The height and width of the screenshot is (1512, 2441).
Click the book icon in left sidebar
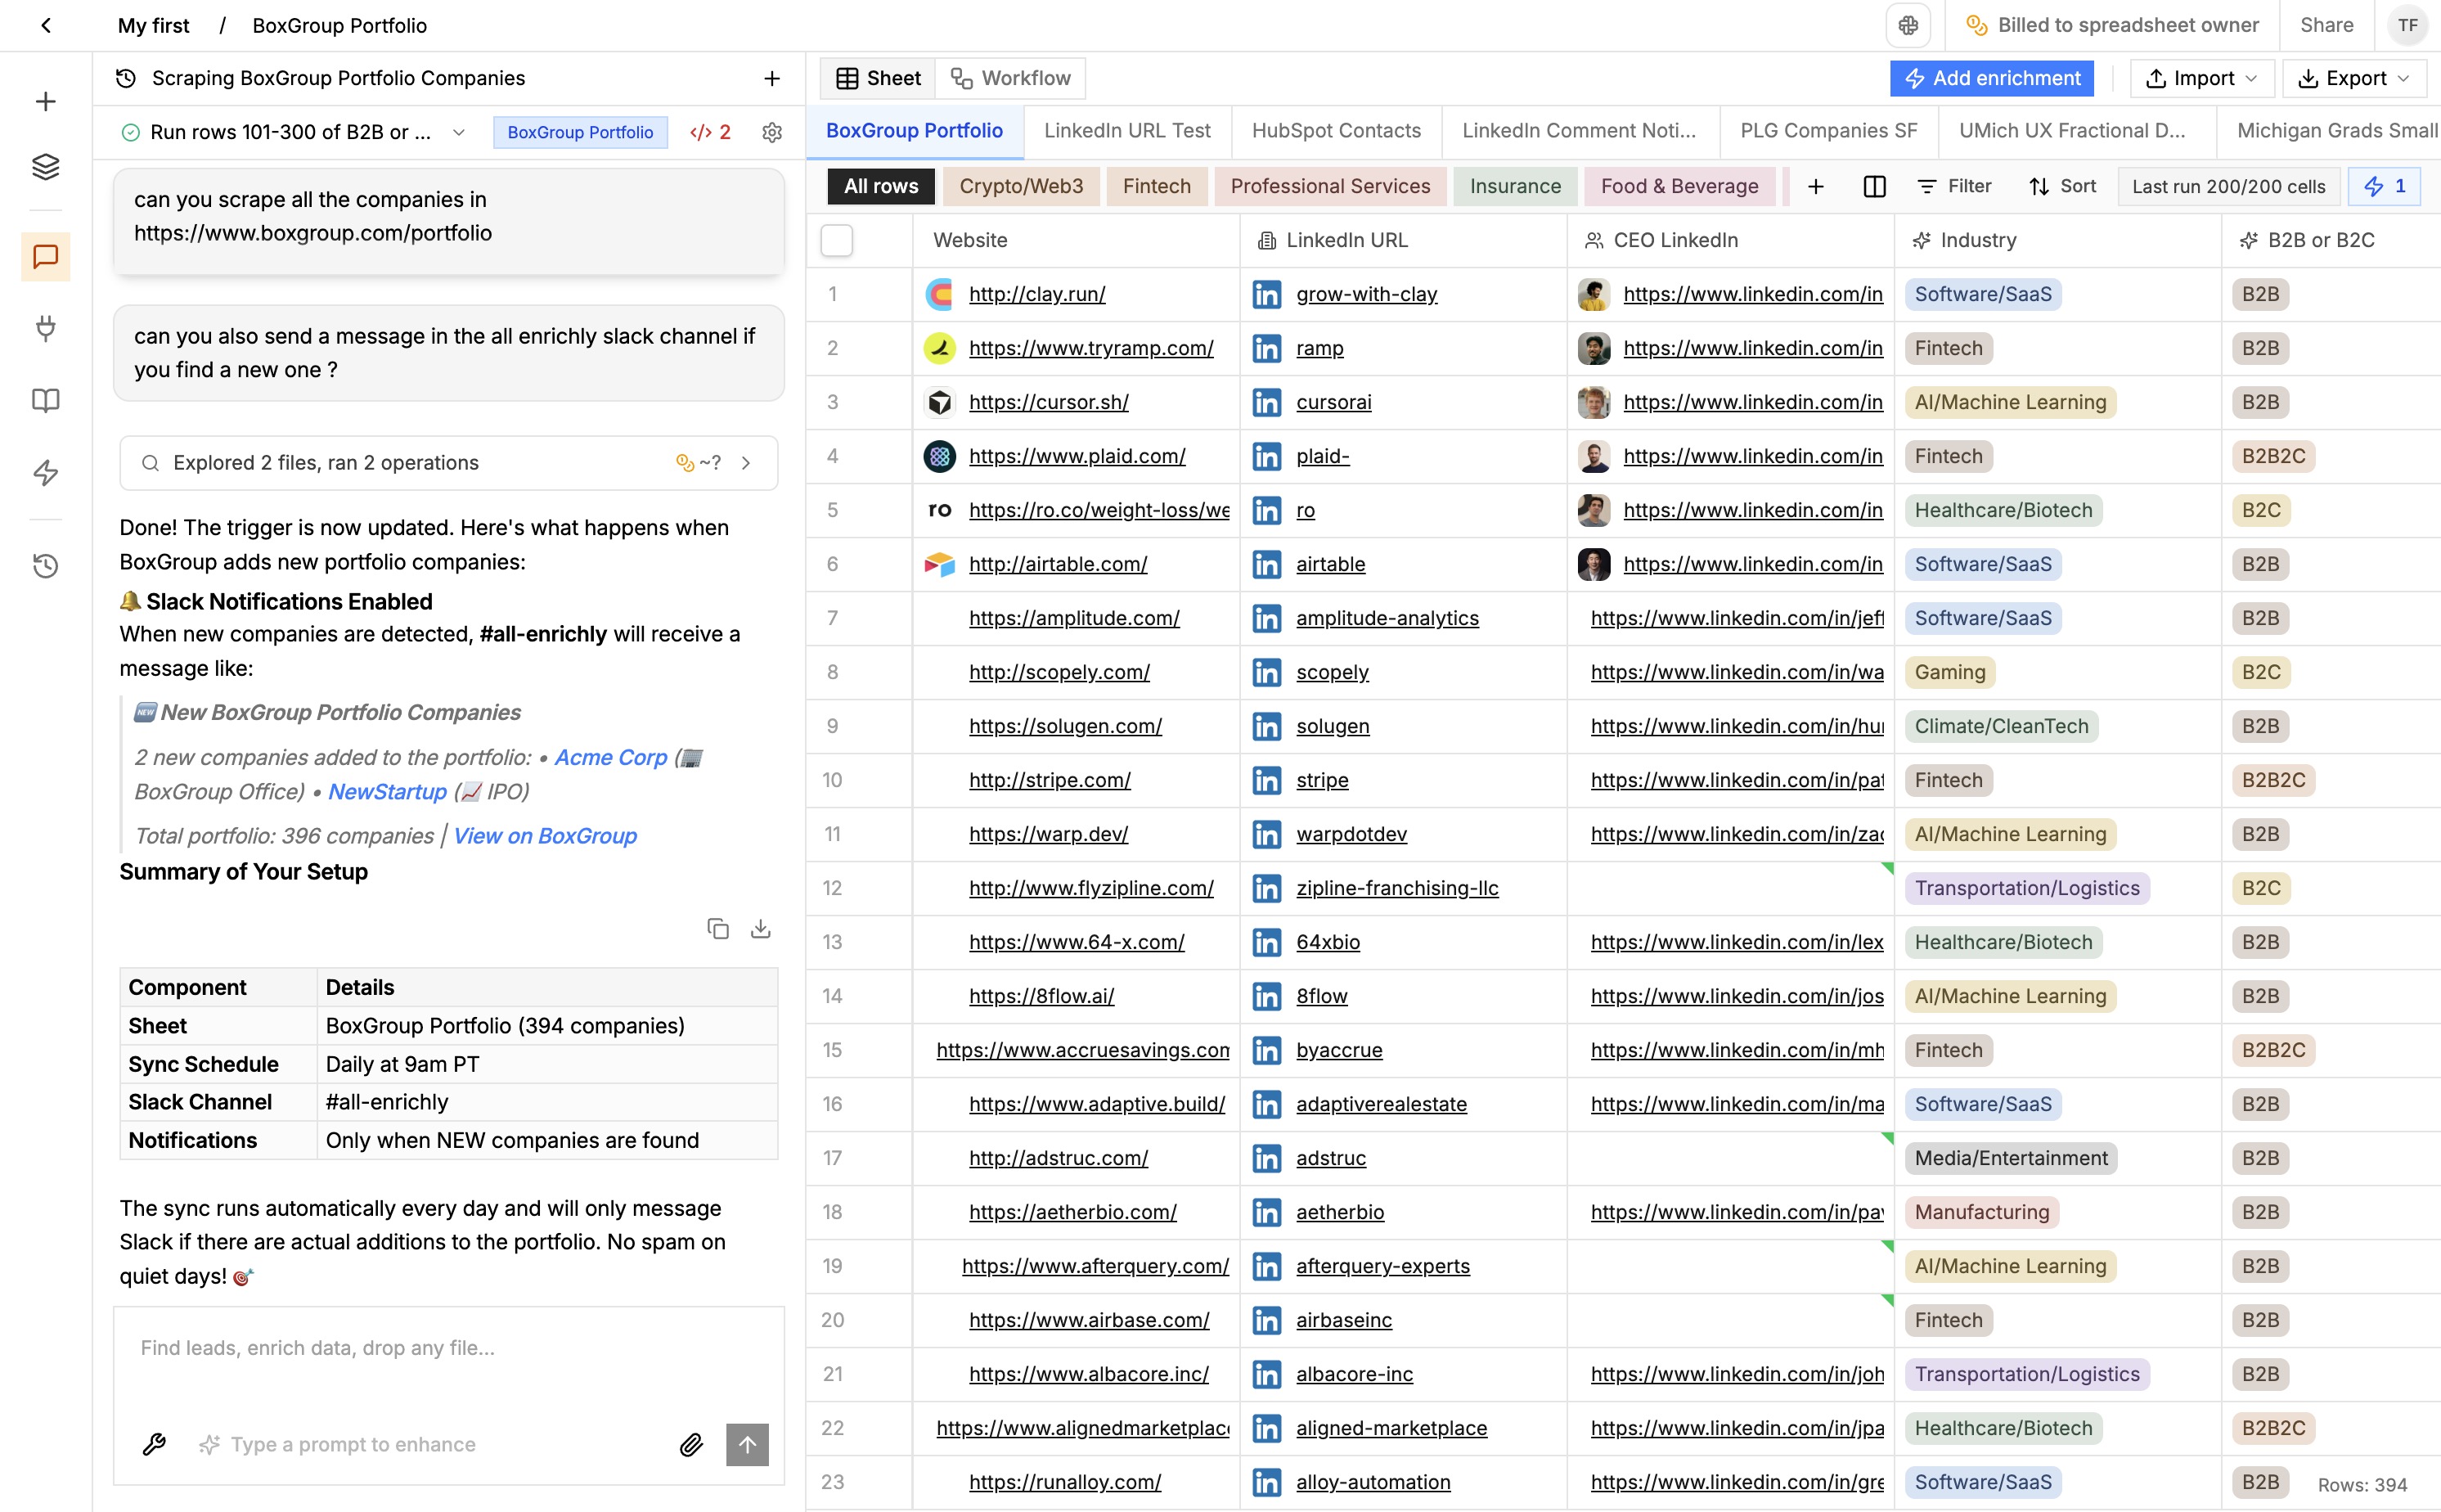(x=46, y=401)
